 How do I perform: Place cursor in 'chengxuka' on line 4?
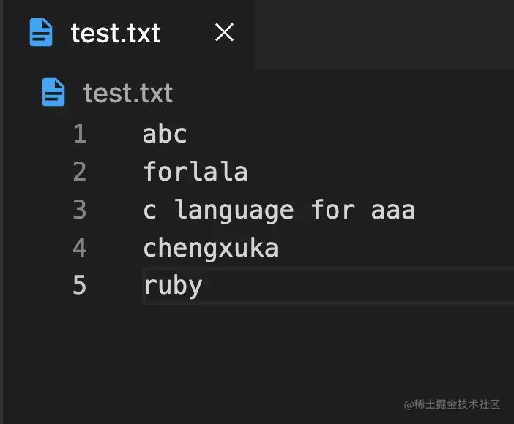211,248
